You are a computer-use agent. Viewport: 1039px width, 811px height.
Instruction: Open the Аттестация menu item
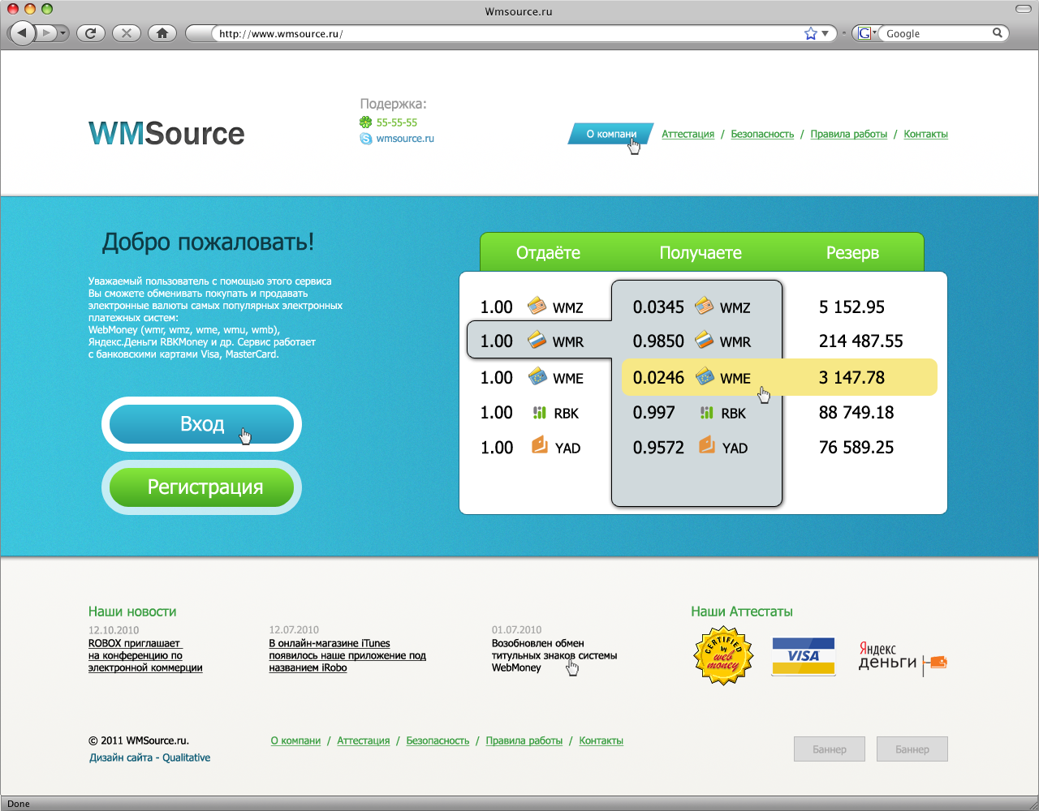point(688,134)
